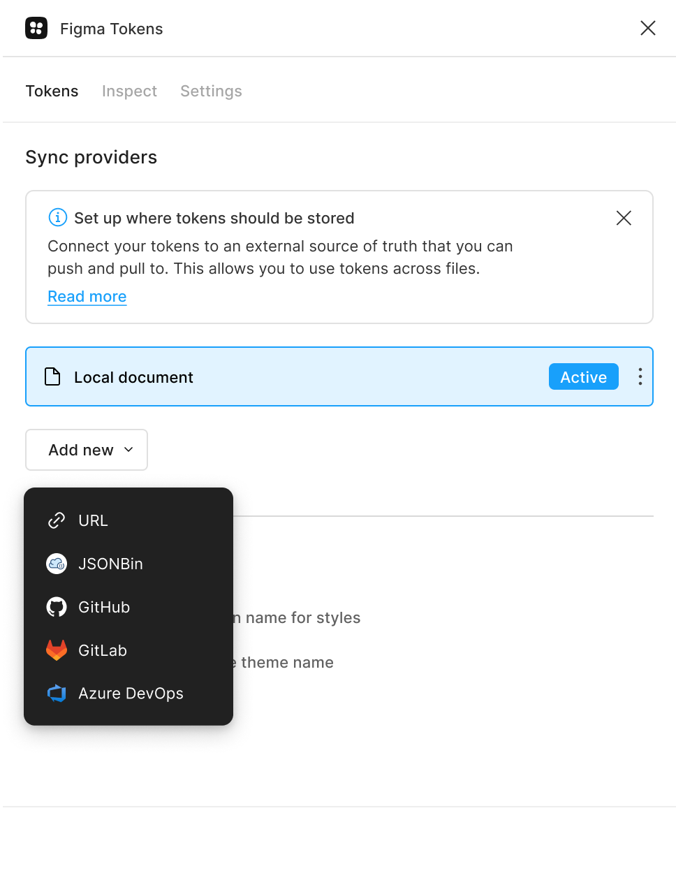Open the Settings tab

coord(211,91)
